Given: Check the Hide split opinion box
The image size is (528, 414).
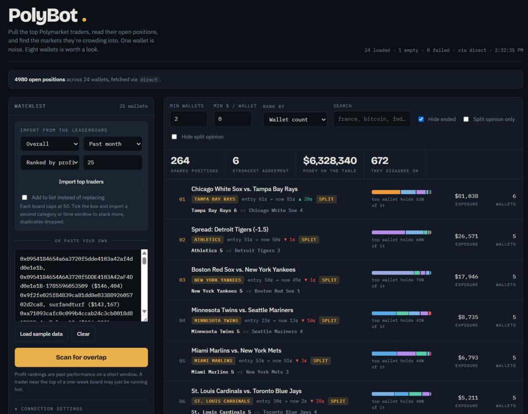Looking at the screenshot, I should 174,136.
